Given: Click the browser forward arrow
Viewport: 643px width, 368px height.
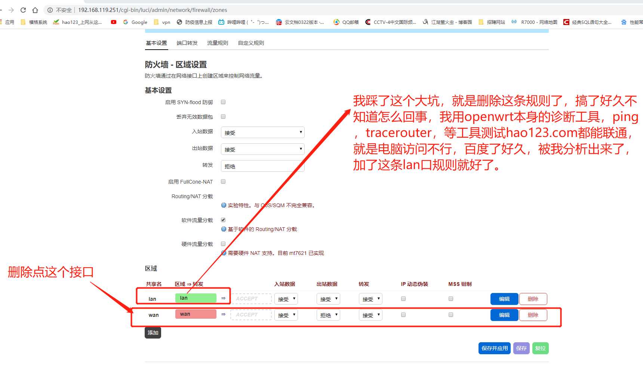Looking at the screenshot, I should [11, 10].
